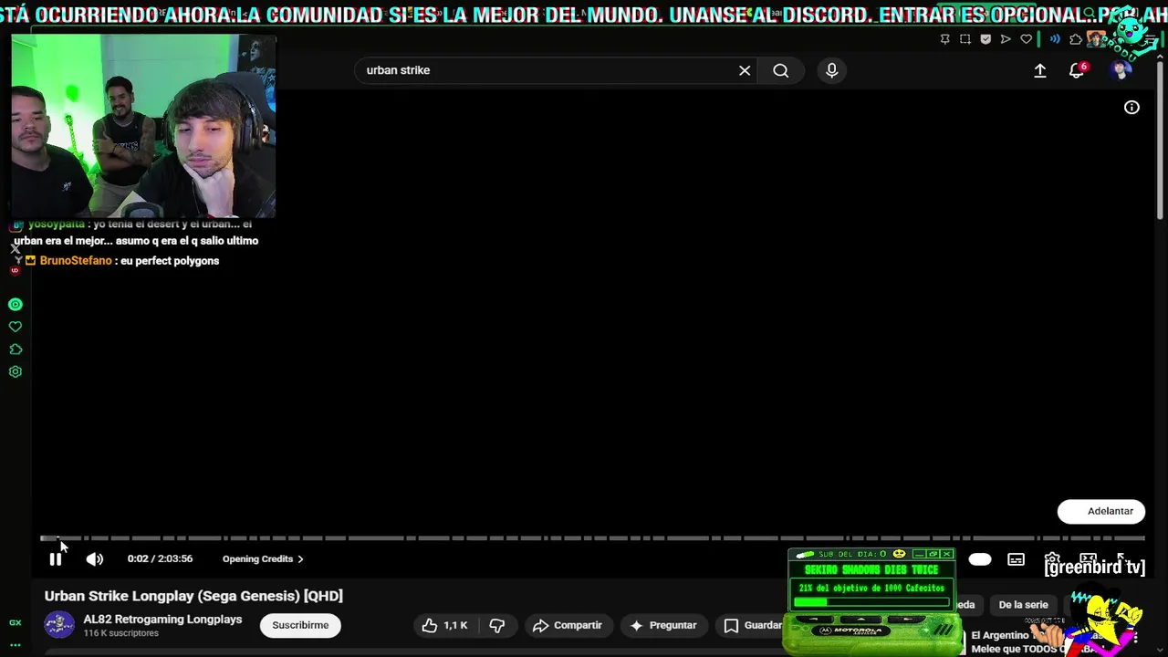Click the 'Adelantar' skip button
This screenshot has height=657, width=1168.
1101,511
